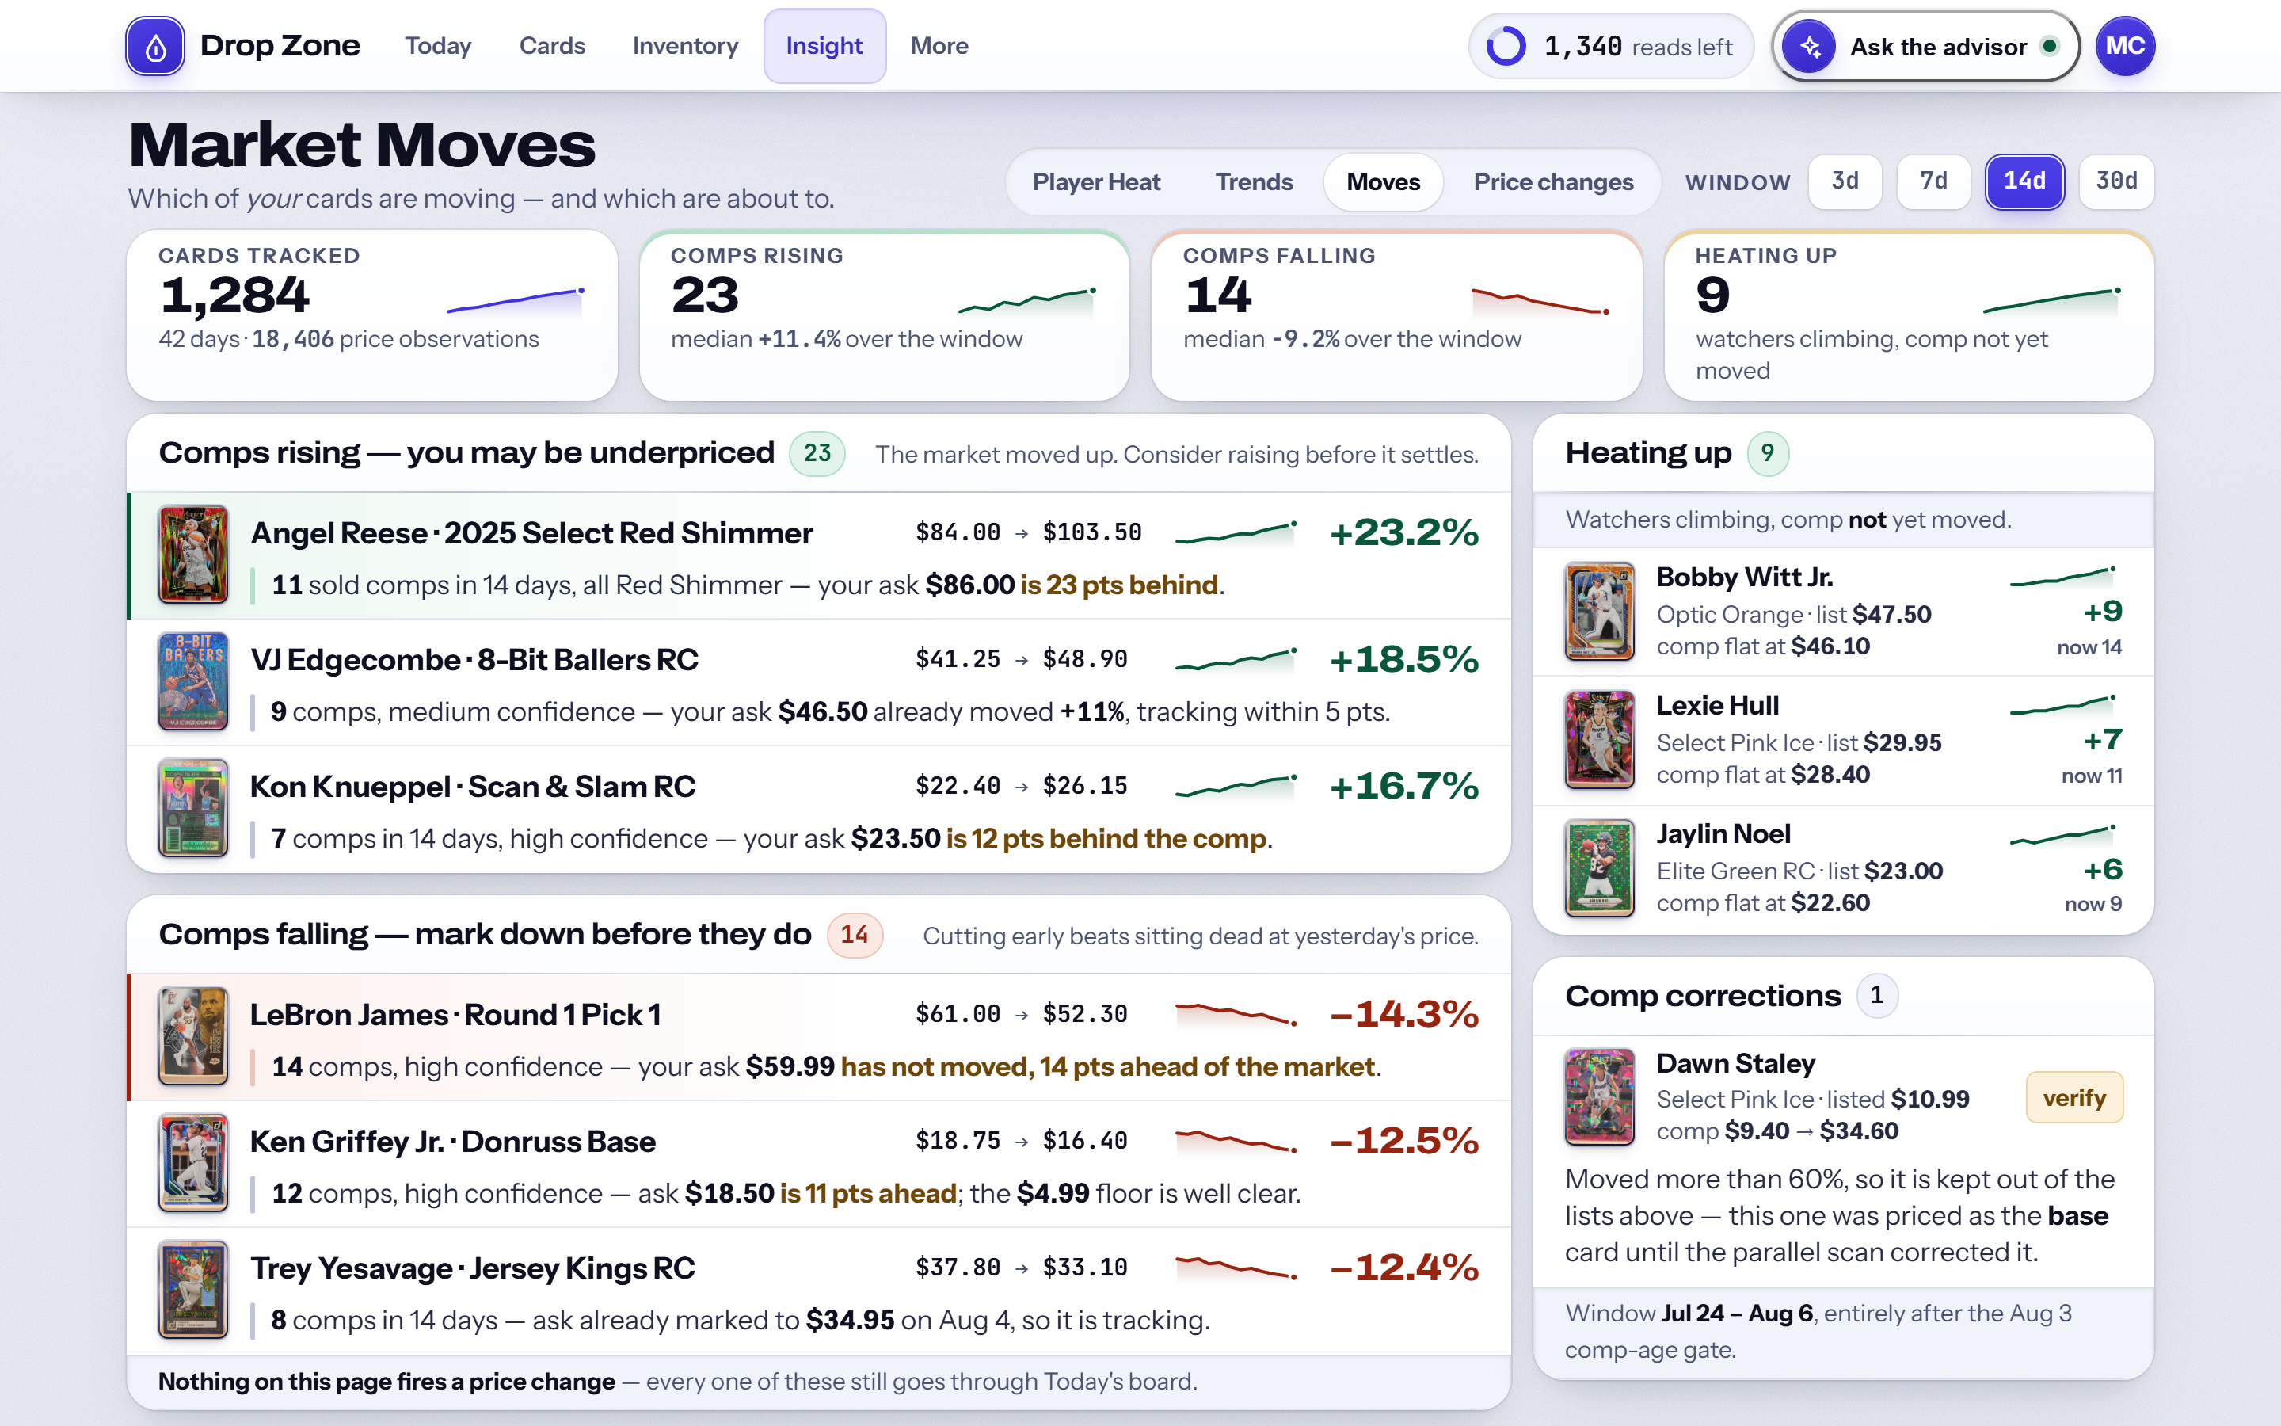Open VJ Edgecombe 8-Bit Ballers RC title

click(x=474, y=660)
